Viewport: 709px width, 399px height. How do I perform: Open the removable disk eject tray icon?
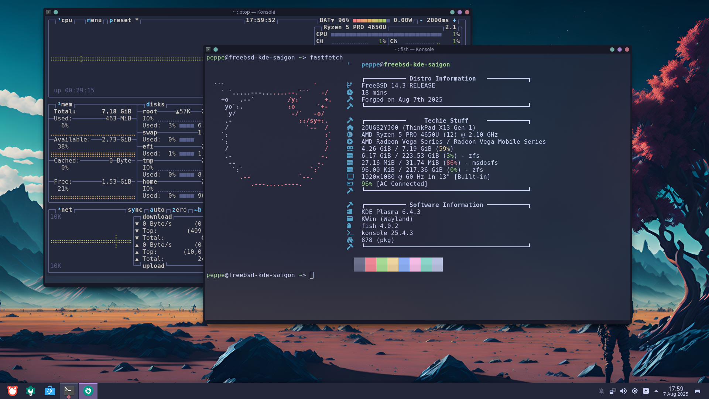pyautogui.click(x=646, y=391)
